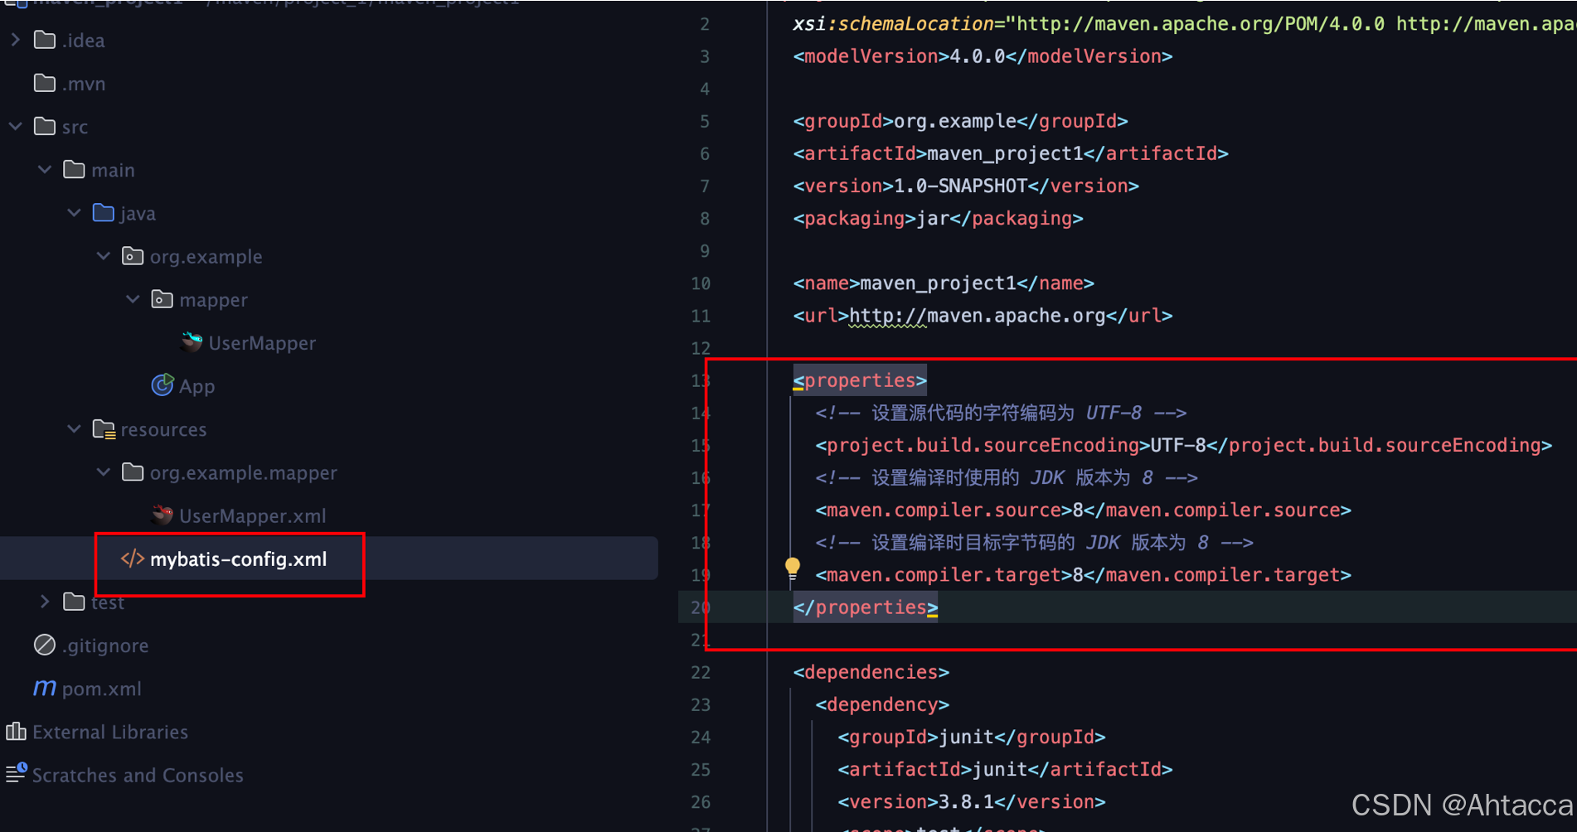Open the App class file
The width and height of the screenshot is (1577, 832).
click(197, 386)
